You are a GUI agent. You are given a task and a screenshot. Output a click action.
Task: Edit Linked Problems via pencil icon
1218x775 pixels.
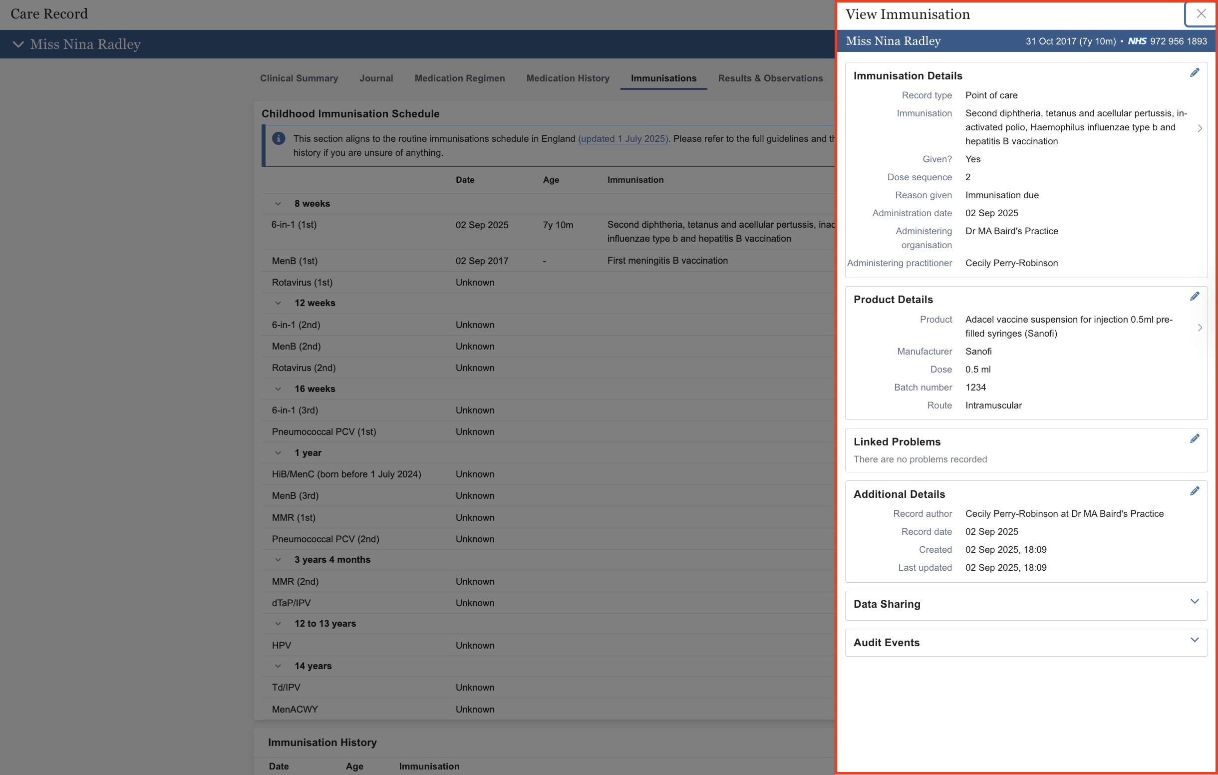(x=1194, y=438)
